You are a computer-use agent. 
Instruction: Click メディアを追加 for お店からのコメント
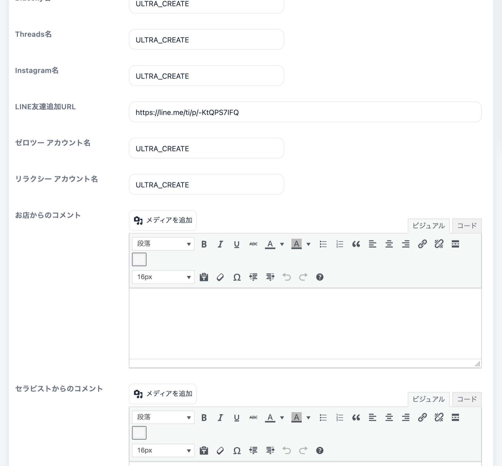coord(163,220)
